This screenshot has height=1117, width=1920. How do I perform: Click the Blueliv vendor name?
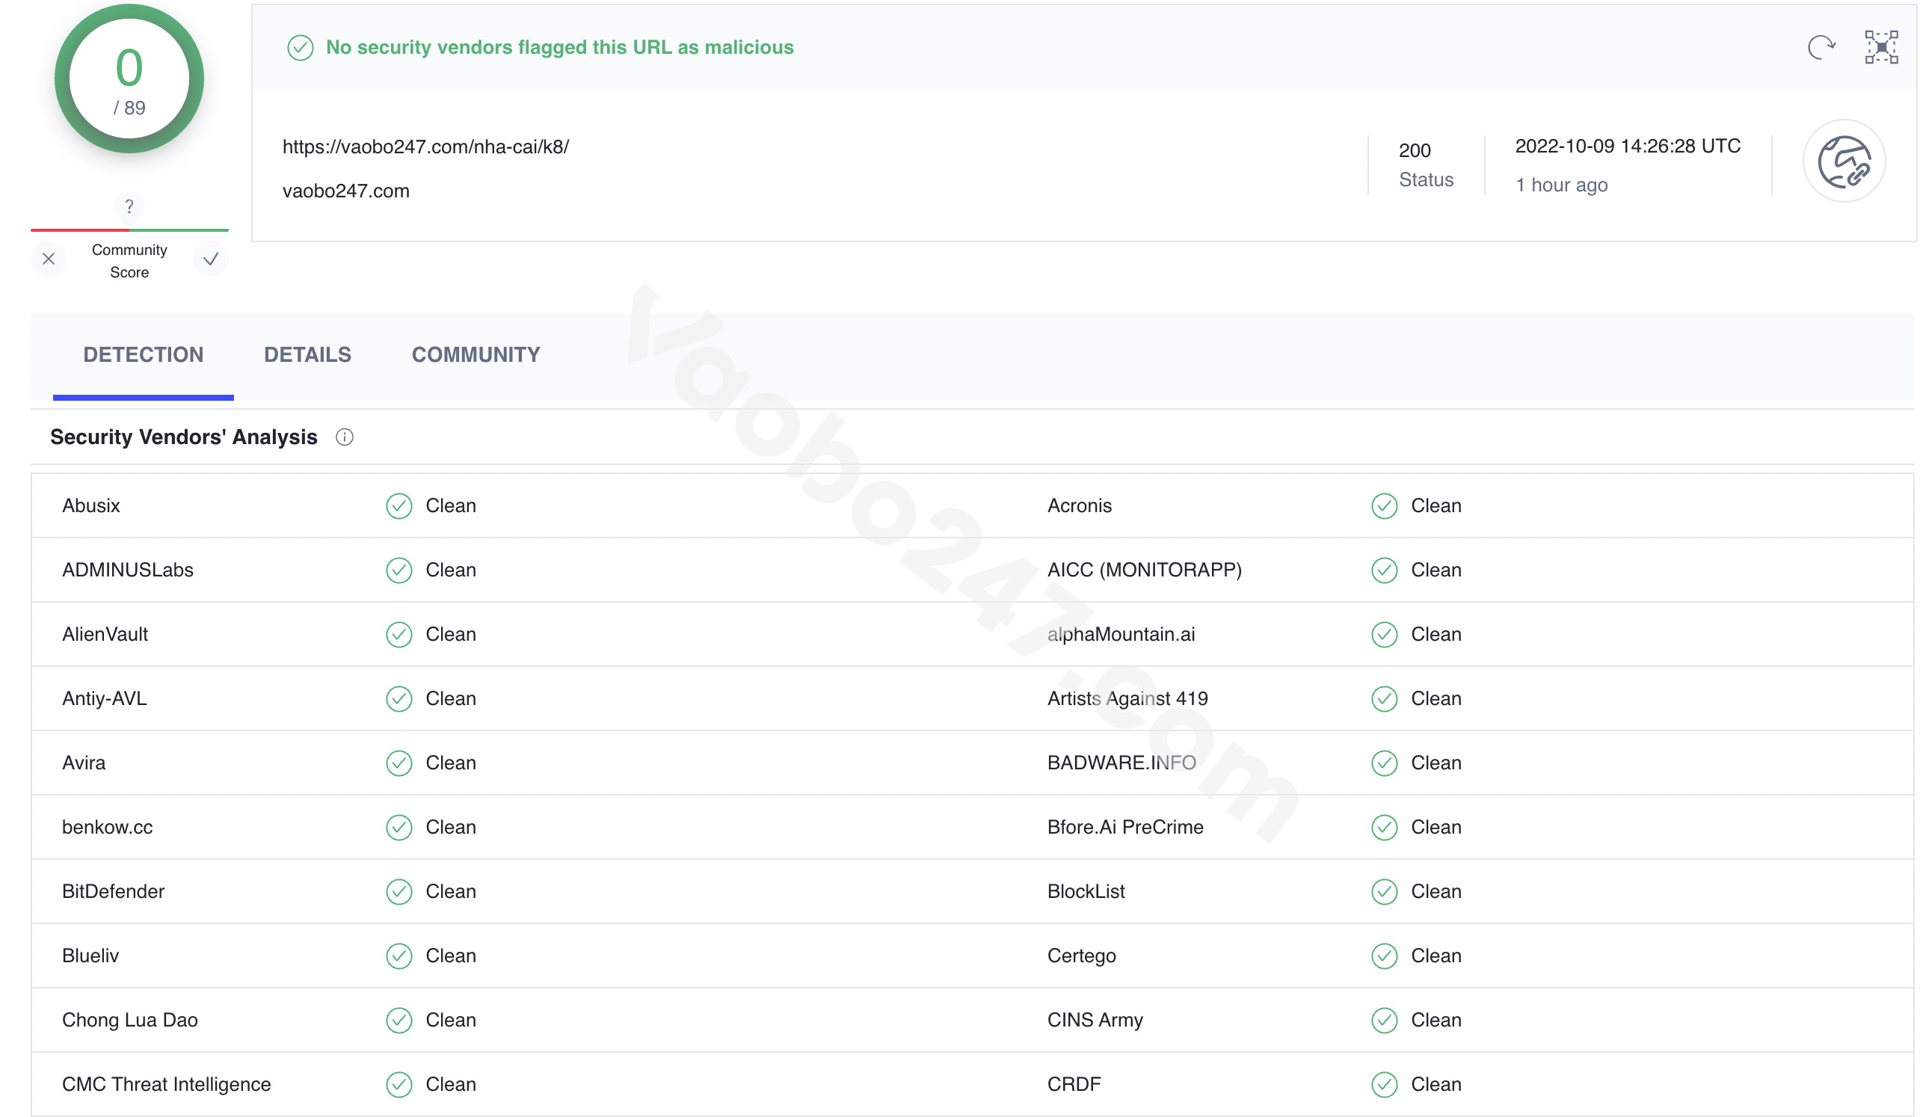(x=90, y=956)
